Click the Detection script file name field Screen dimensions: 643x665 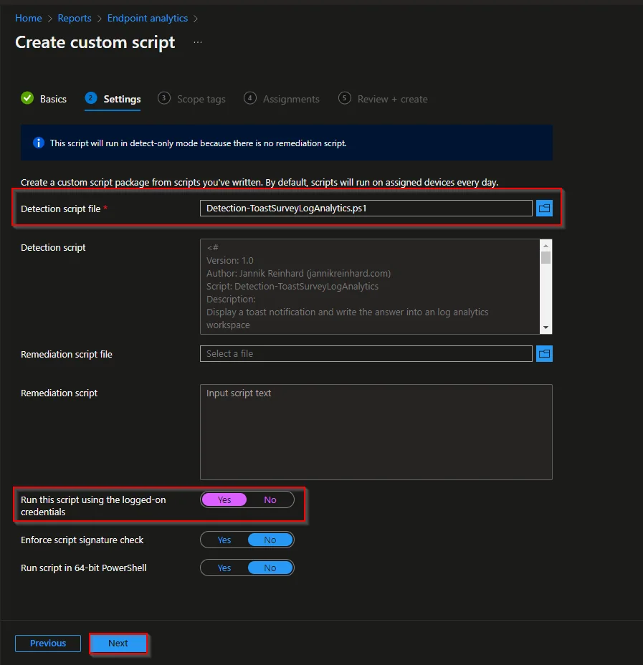coord(366,209)
